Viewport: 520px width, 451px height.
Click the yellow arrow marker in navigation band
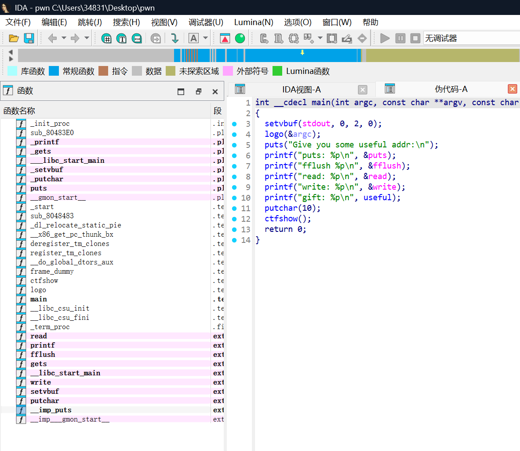click(x=302, y=52)
